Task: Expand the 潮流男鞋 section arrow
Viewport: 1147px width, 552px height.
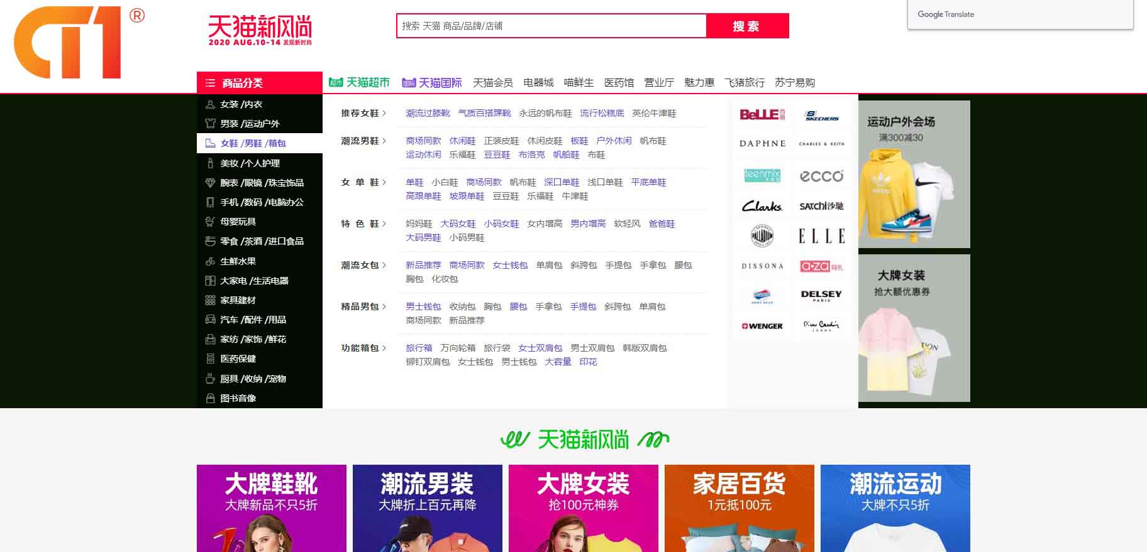Action: pyautogui.click(x=384, y=141)
